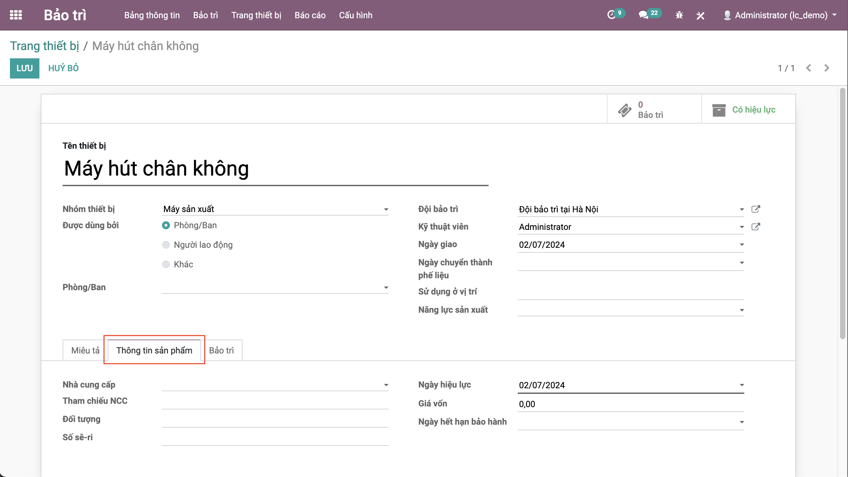
Task: Select the Khác radio option
Action: coord(166,265)
